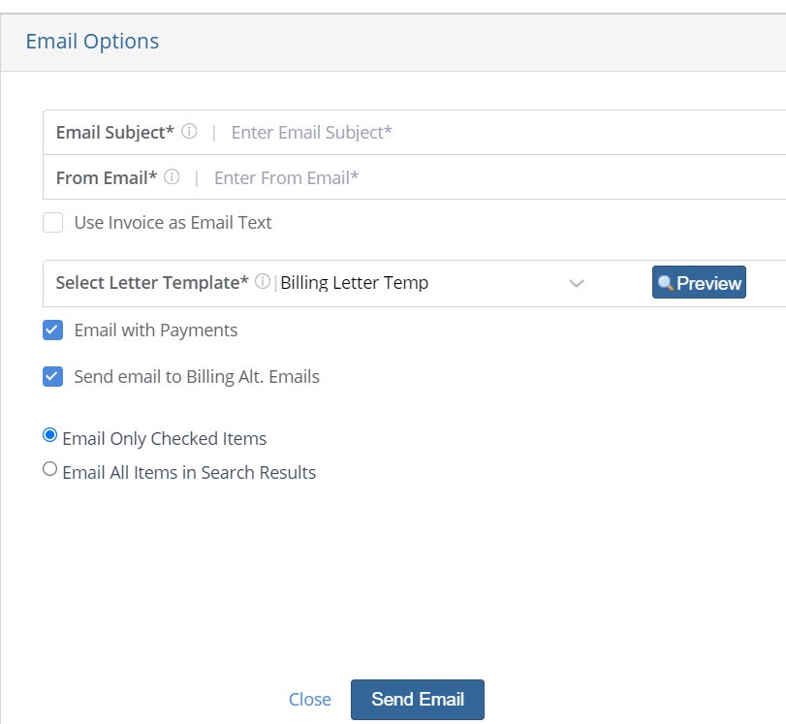Screen dimensions: 786x724
Task: Click the From Email* label
Action: 107,177
